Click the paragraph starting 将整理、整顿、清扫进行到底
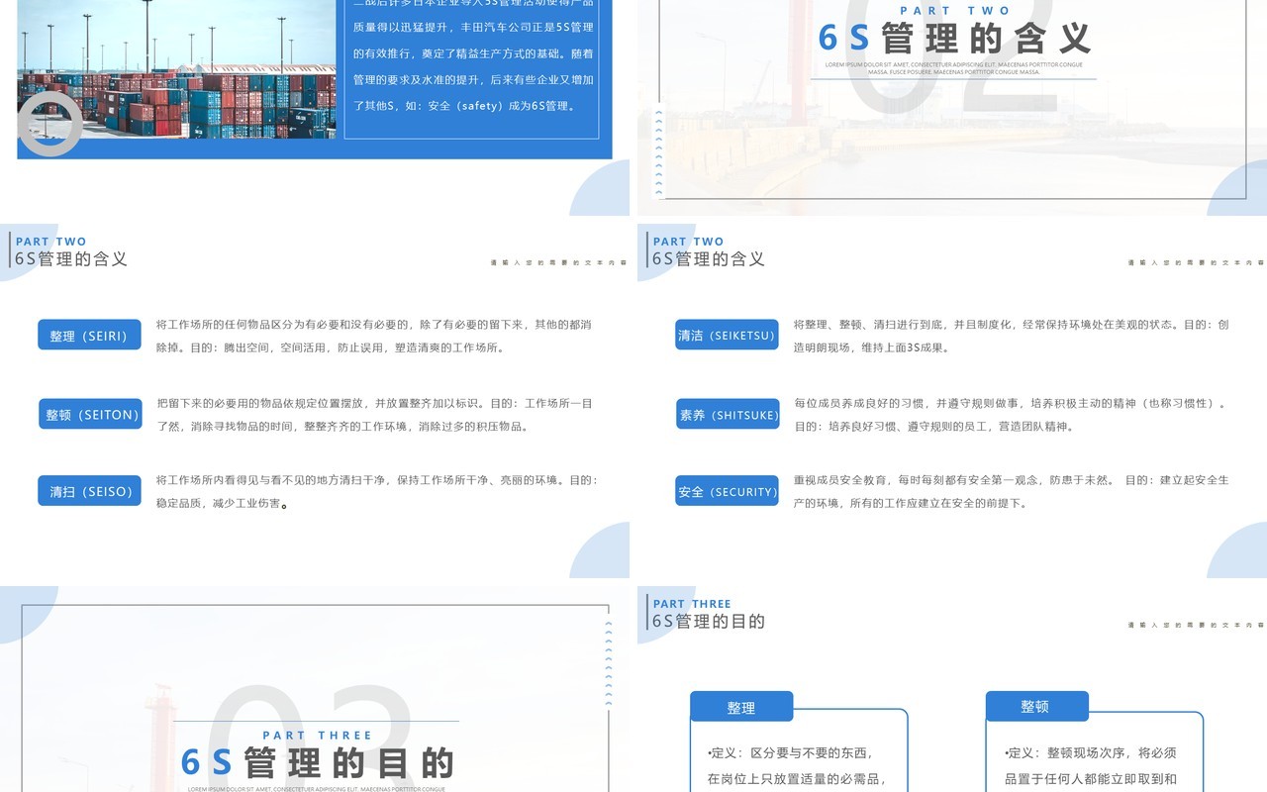 point(1012,336)
